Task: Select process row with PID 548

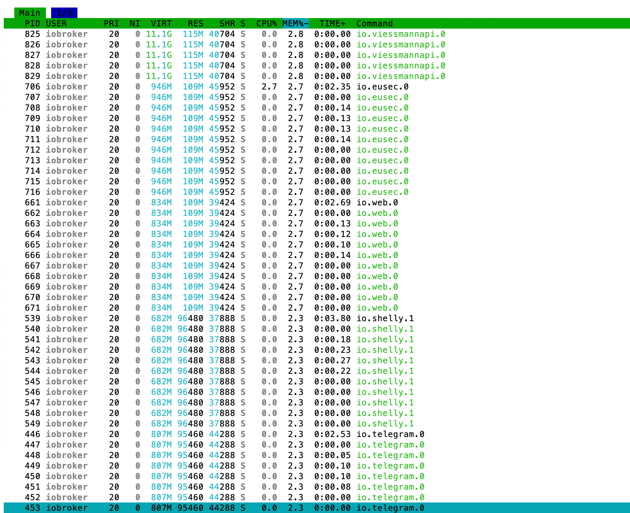Action: [x=317, y=413]
